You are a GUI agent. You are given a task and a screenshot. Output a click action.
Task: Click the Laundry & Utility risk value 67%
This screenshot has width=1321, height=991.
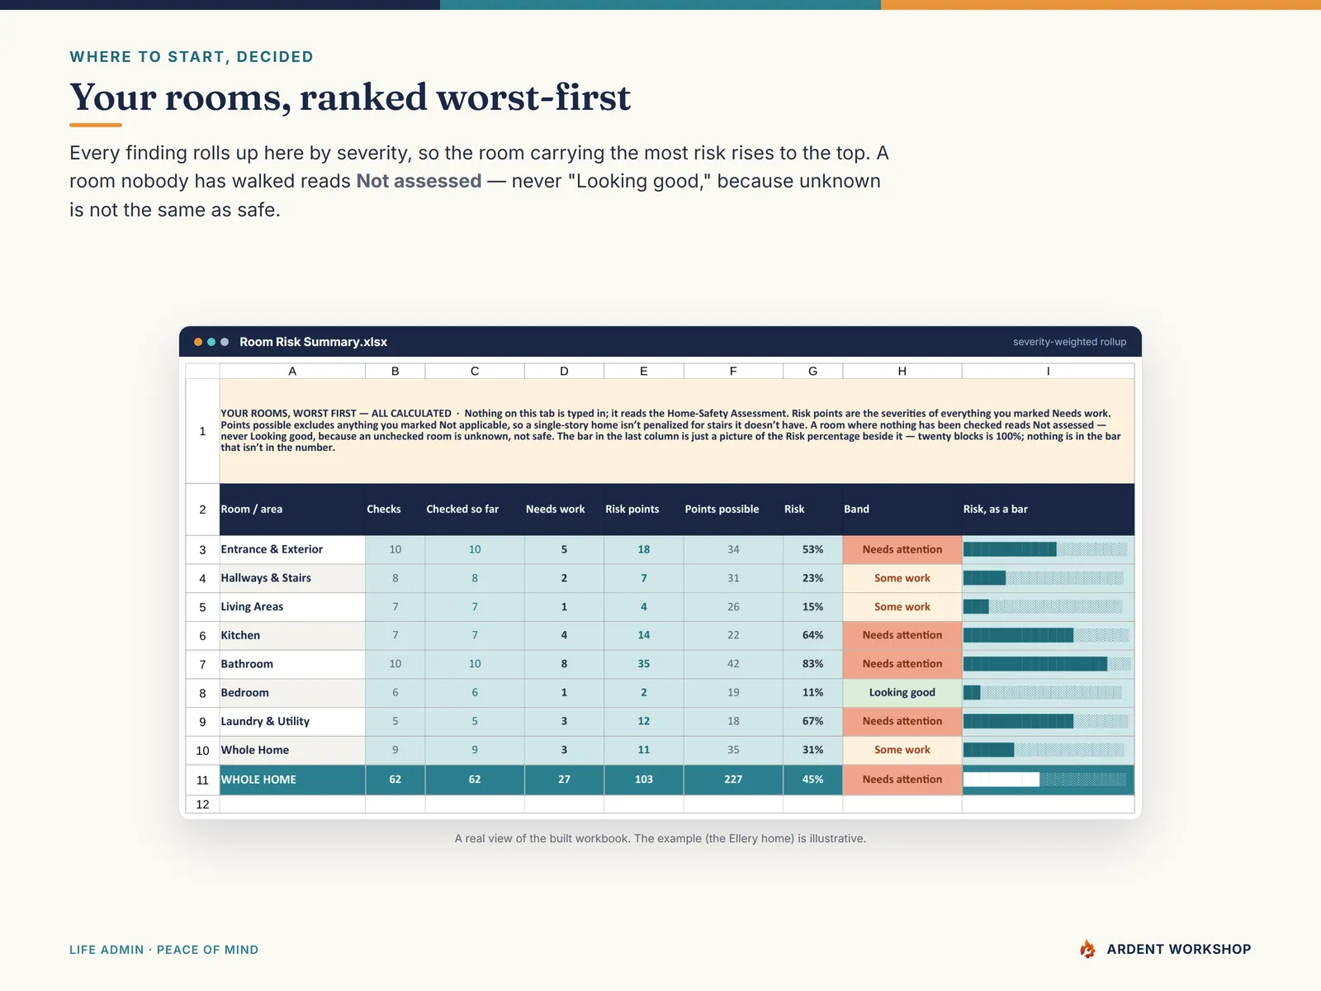pos(813,721)
